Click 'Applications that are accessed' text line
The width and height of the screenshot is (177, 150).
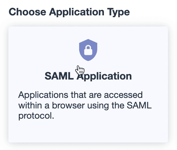pos(80,95)
